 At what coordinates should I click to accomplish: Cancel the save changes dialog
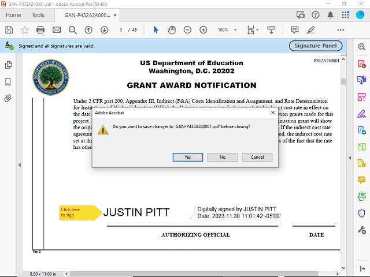(x=257, y=157)
